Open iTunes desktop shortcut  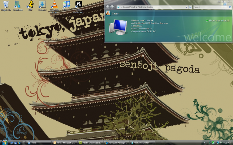[66, 6]
